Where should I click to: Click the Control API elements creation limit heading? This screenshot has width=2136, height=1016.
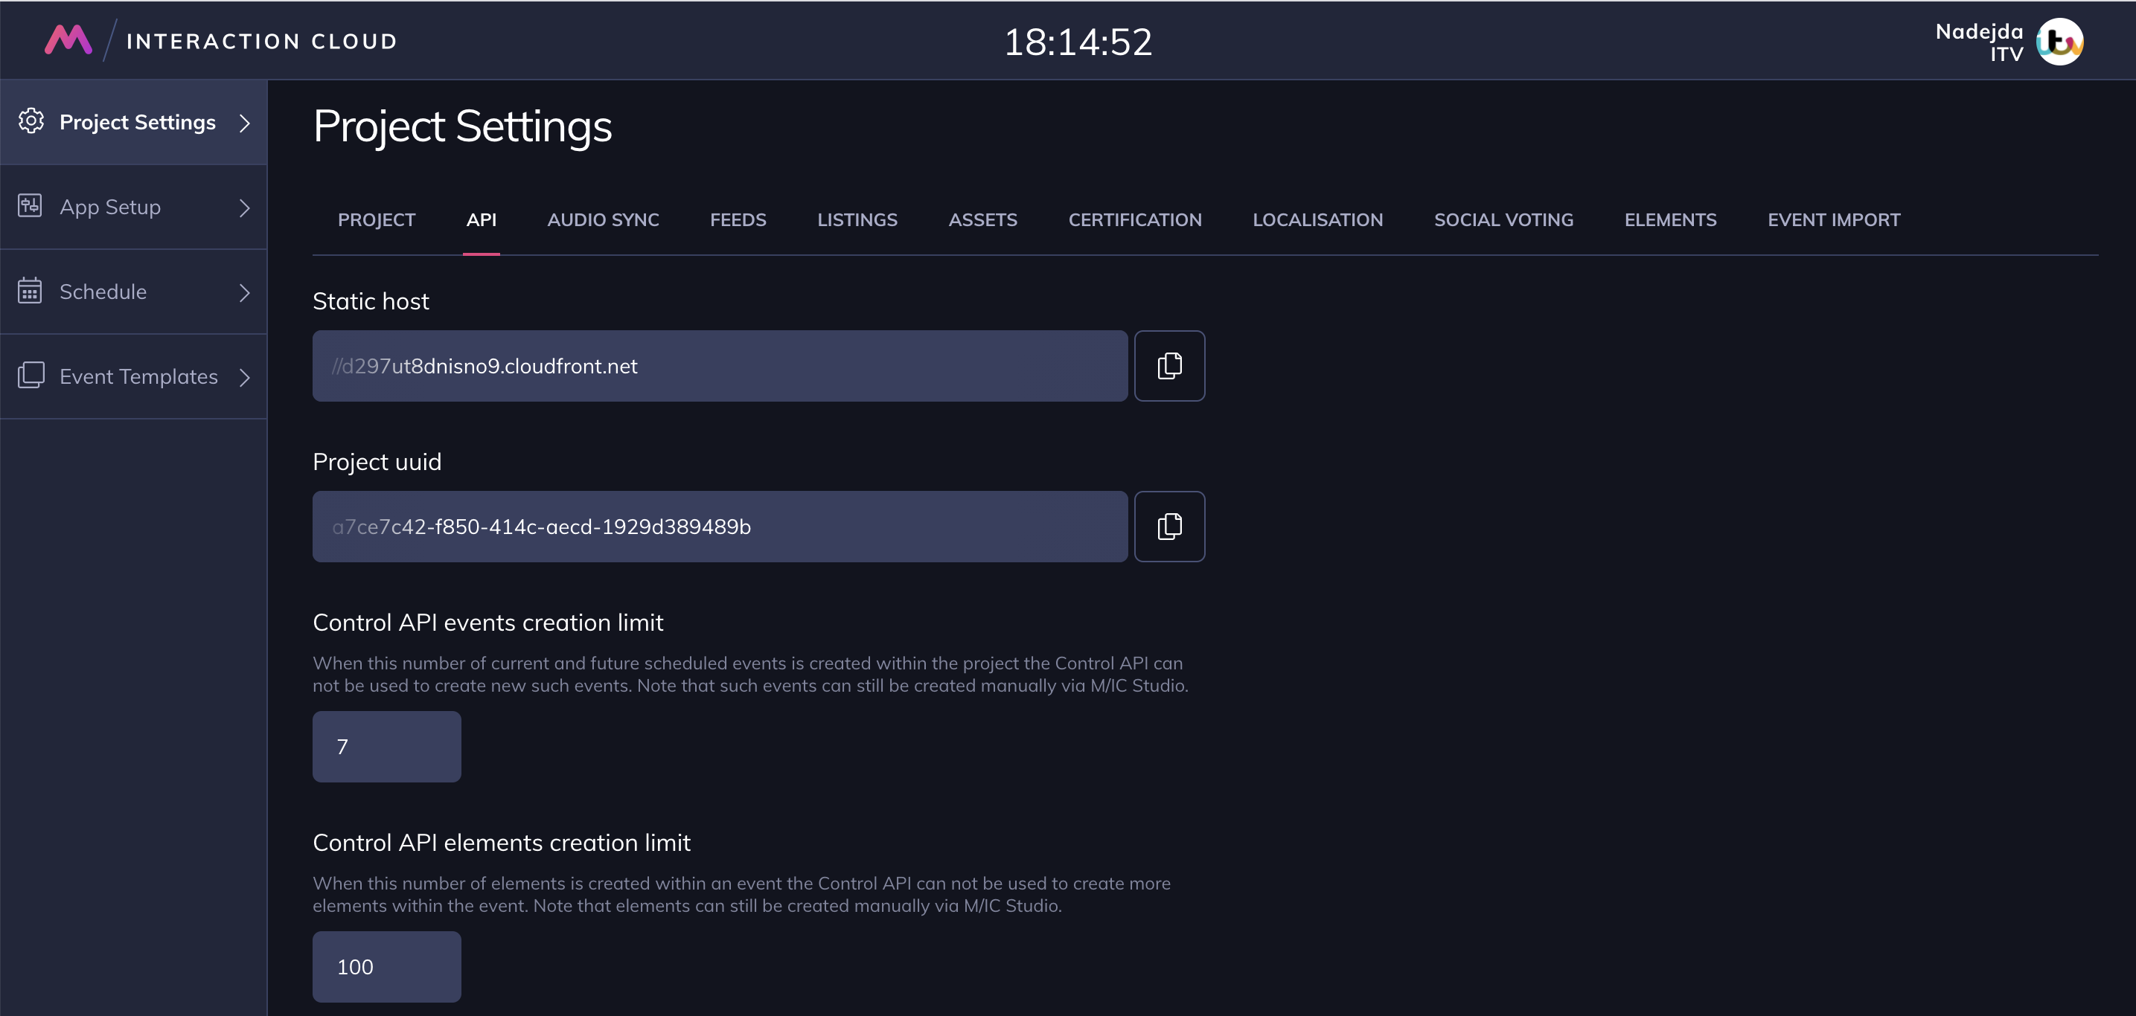501,842
